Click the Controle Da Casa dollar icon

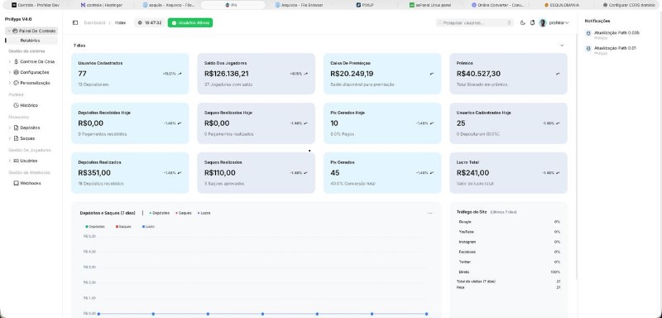tap(16, 61)
